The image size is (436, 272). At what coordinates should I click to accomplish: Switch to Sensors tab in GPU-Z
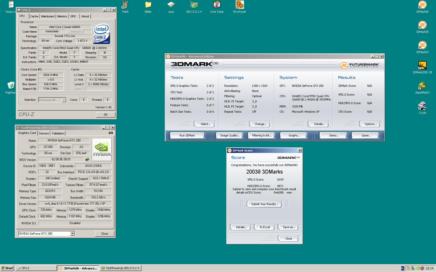pyautogui.click(x=44, y=133)
